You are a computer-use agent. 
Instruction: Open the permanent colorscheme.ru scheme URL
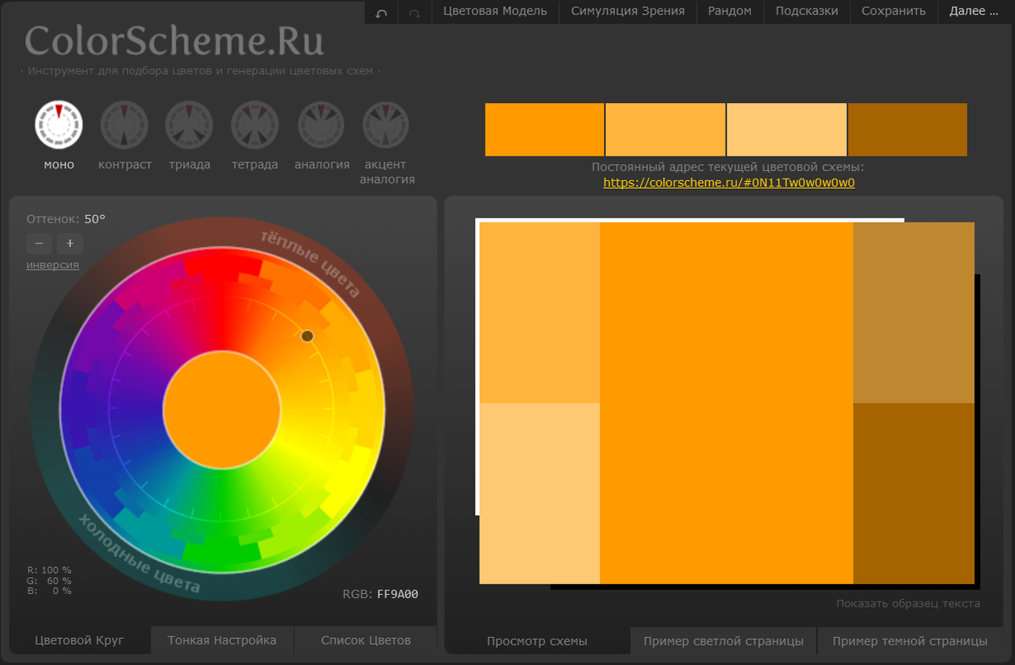pyautogui.click(x=729, y=182)
